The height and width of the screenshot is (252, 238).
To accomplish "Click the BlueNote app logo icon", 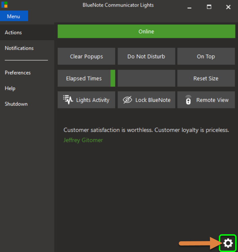I will [4, 5].
